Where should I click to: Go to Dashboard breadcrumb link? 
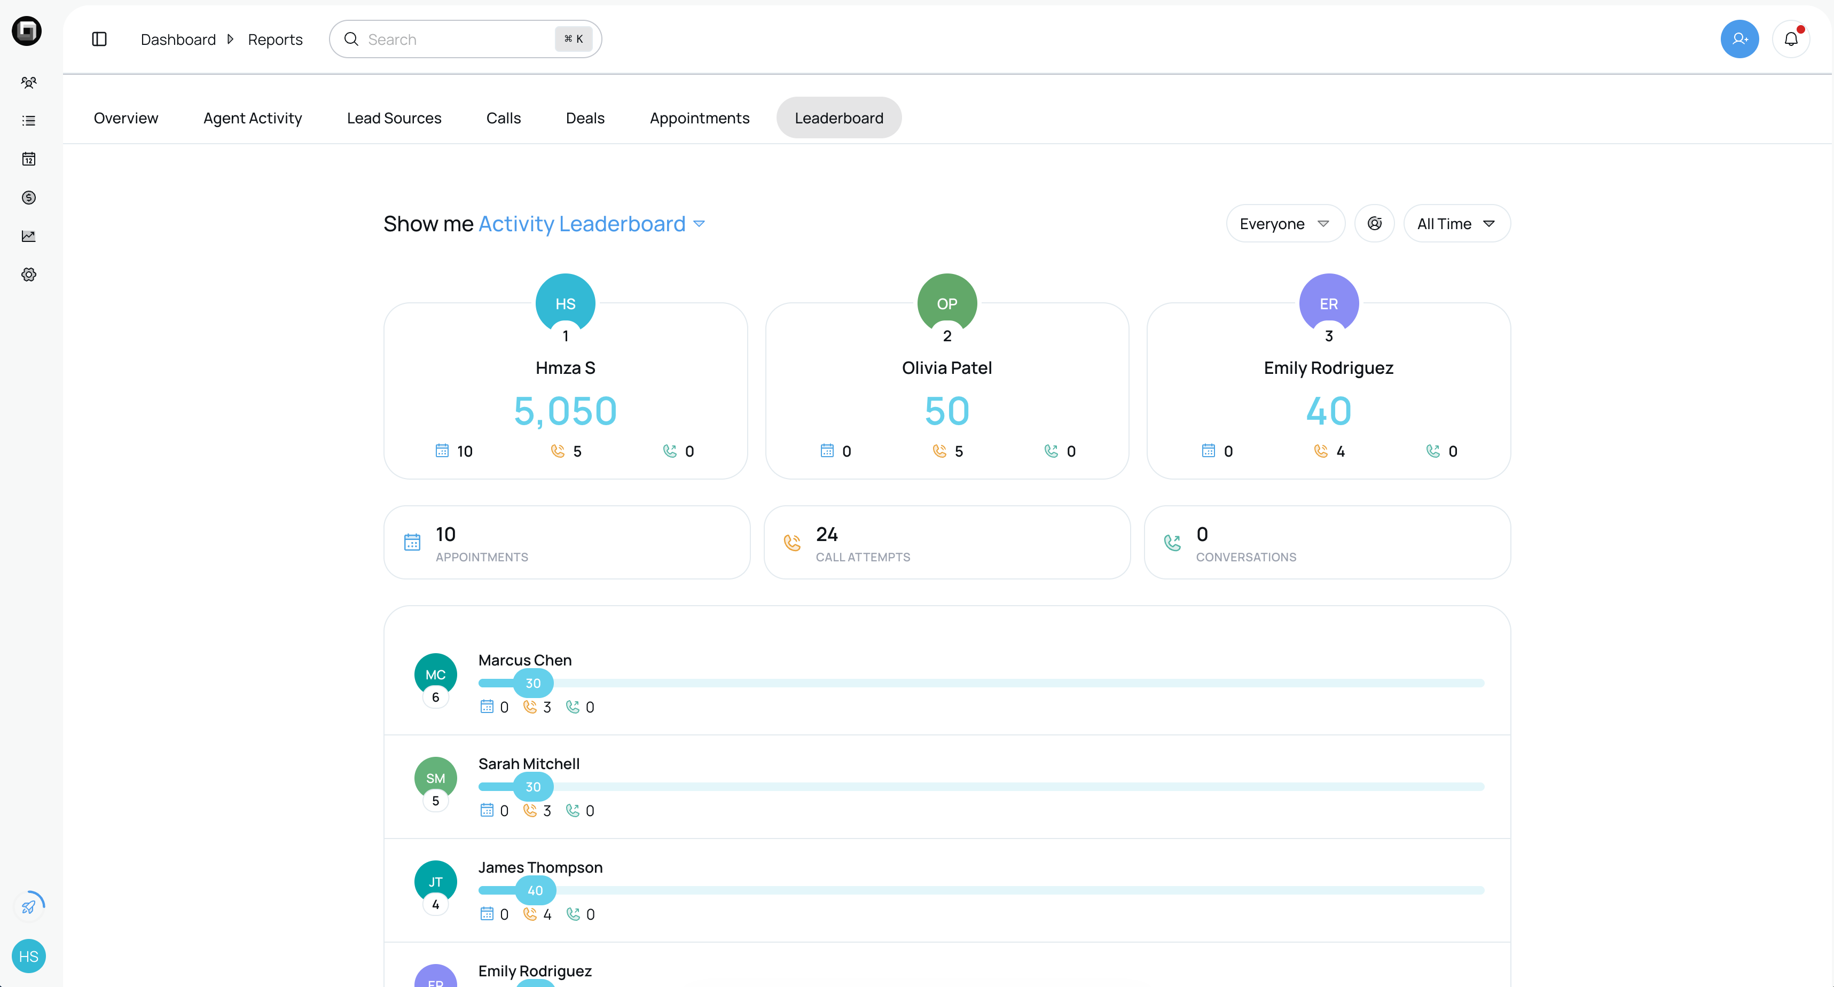click(178, 40)
